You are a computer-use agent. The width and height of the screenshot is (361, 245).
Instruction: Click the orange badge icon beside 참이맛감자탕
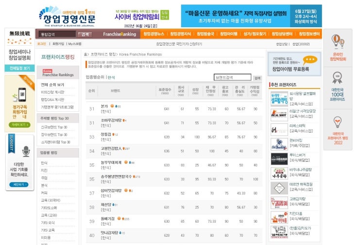126,190
